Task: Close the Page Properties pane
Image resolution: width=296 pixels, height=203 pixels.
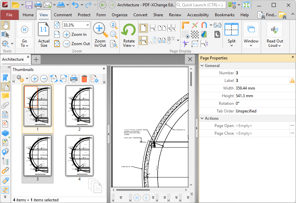Action: 293,57
